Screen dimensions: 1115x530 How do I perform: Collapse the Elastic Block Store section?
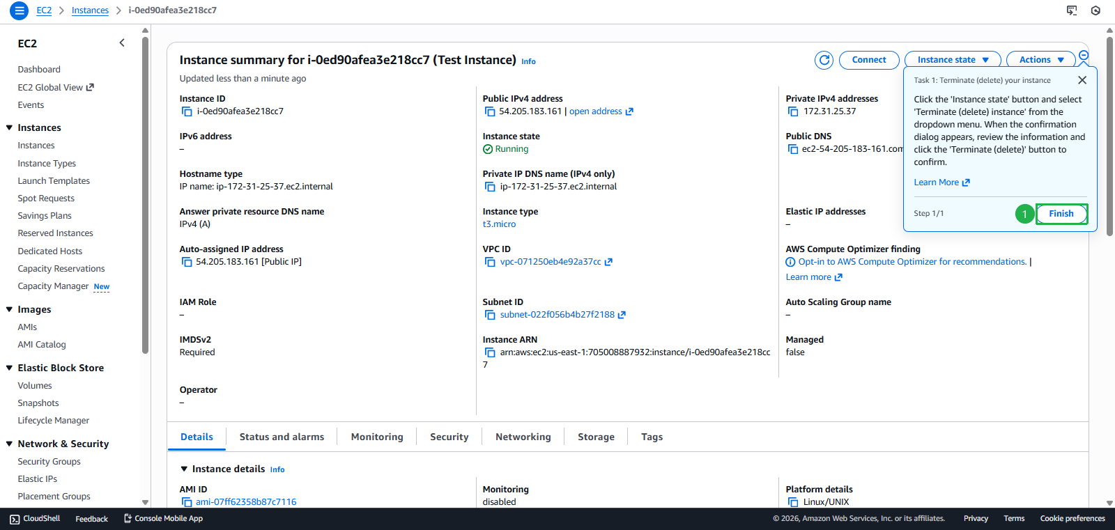click(10, 368)
